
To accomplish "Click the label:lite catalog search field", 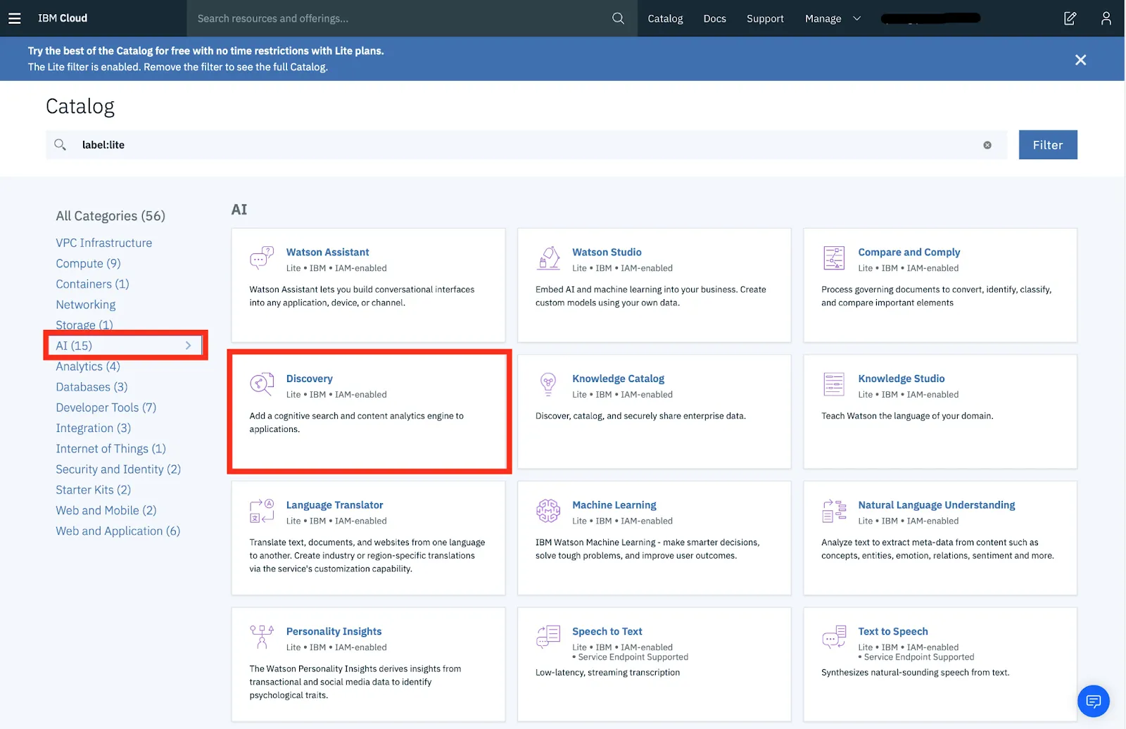I will (x=528, y=145).
